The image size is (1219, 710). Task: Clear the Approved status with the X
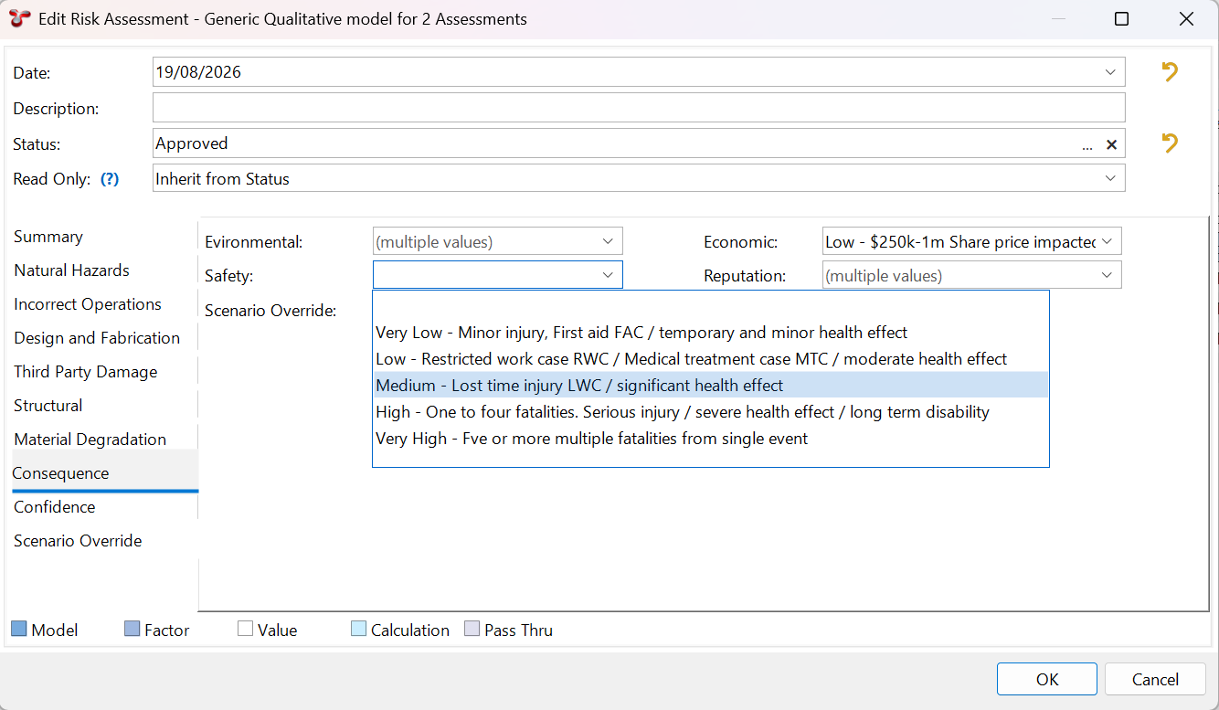pyautogui.click(x=1112, y=144)
